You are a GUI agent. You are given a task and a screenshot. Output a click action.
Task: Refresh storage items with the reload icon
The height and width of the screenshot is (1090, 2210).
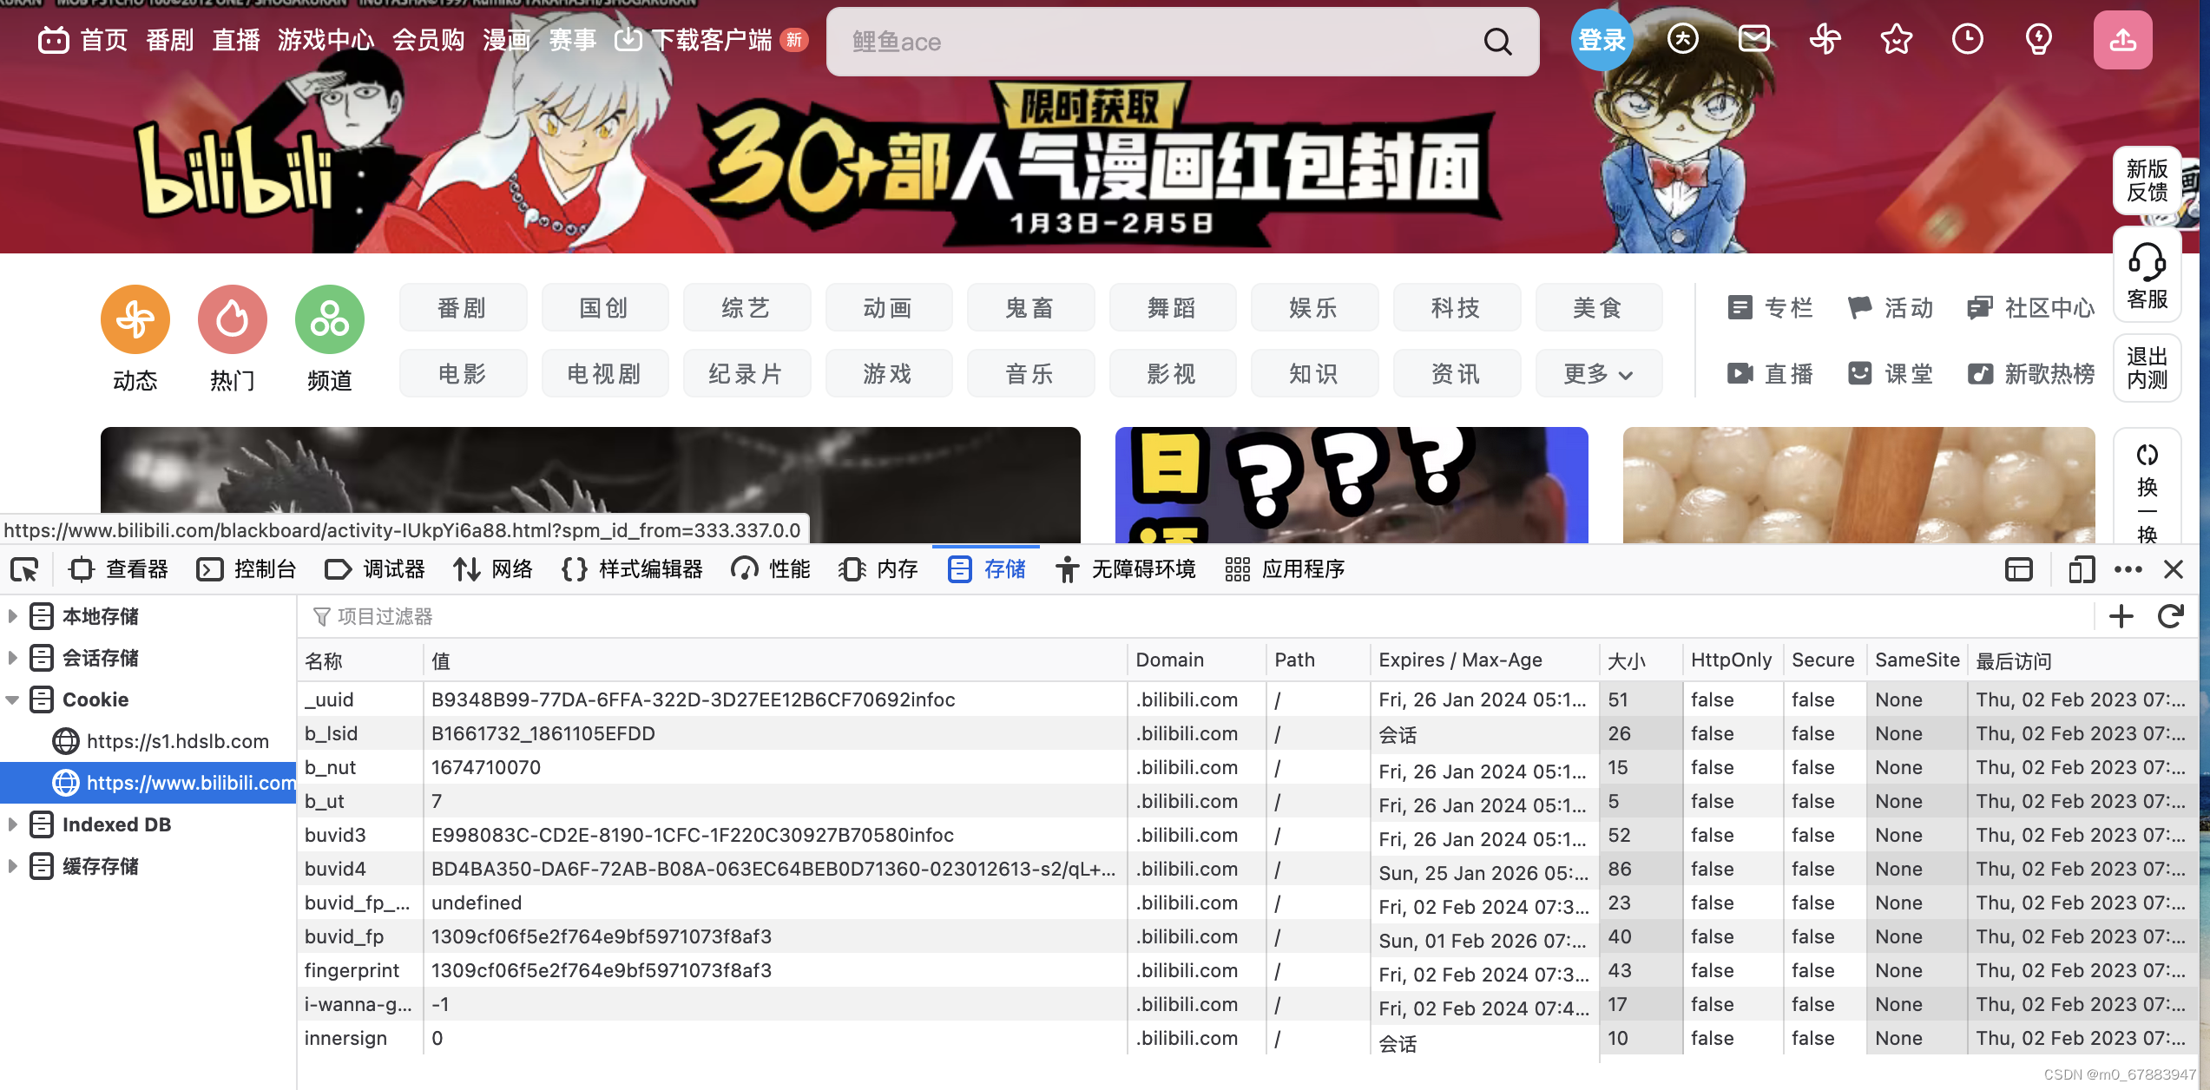pyautogui.click(x=2169, y=616)
